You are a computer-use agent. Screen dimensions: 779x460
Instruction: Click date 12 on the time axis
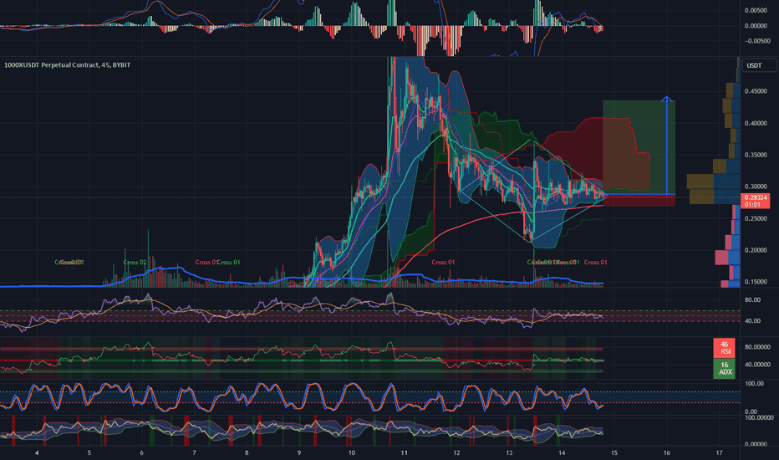pos(456,453)
